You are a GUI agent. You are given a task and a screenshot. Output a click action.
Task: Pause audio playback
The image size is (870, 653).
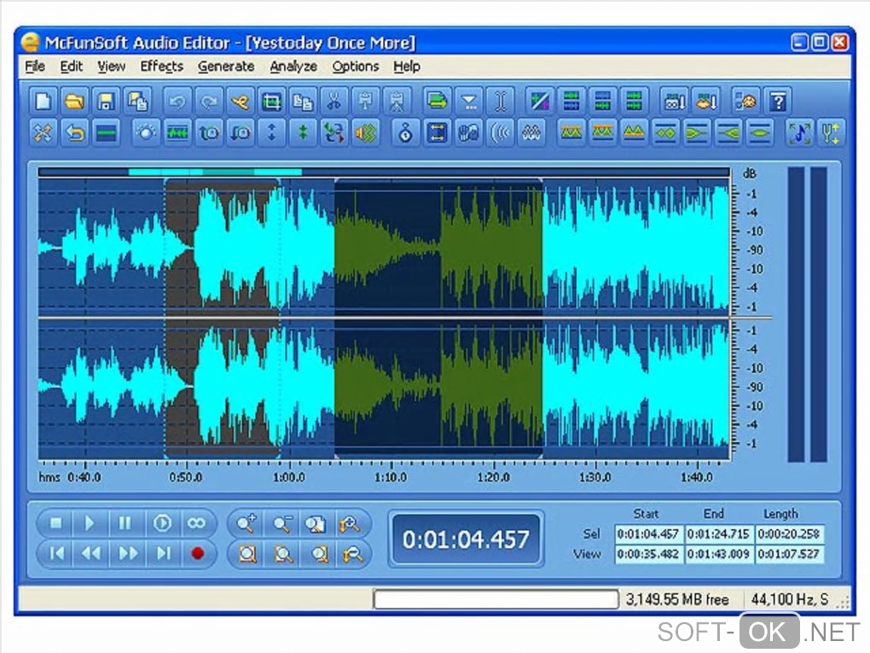click(x=125, y=522)
